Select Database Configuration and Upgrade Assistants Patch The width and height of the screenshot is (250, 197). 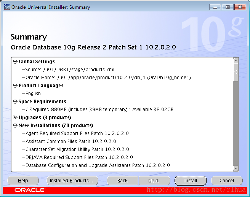[x=98, y=165]
